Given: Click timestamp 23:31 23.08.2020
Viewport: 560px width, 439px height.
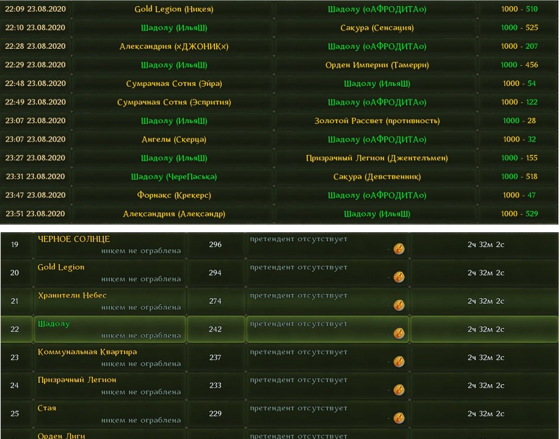Looking at the screenshot, I should point(35,176).
